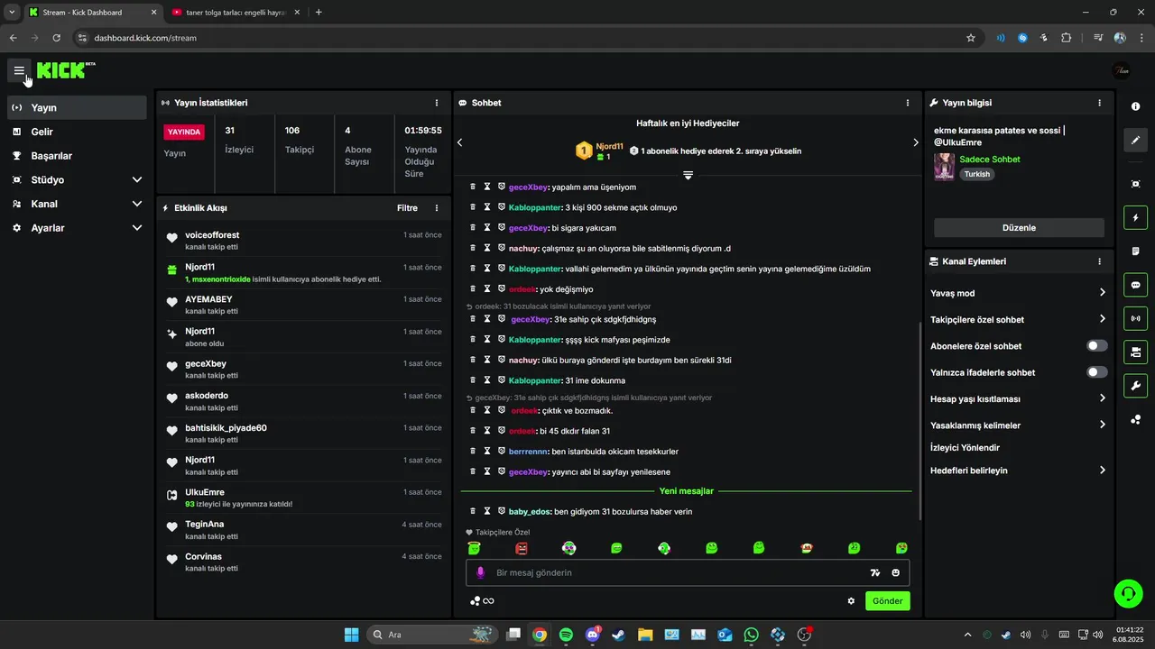Open Sohbet panel three-dot menu
This screenshot has width=1155, height=649.
click(x=908, y=103)
